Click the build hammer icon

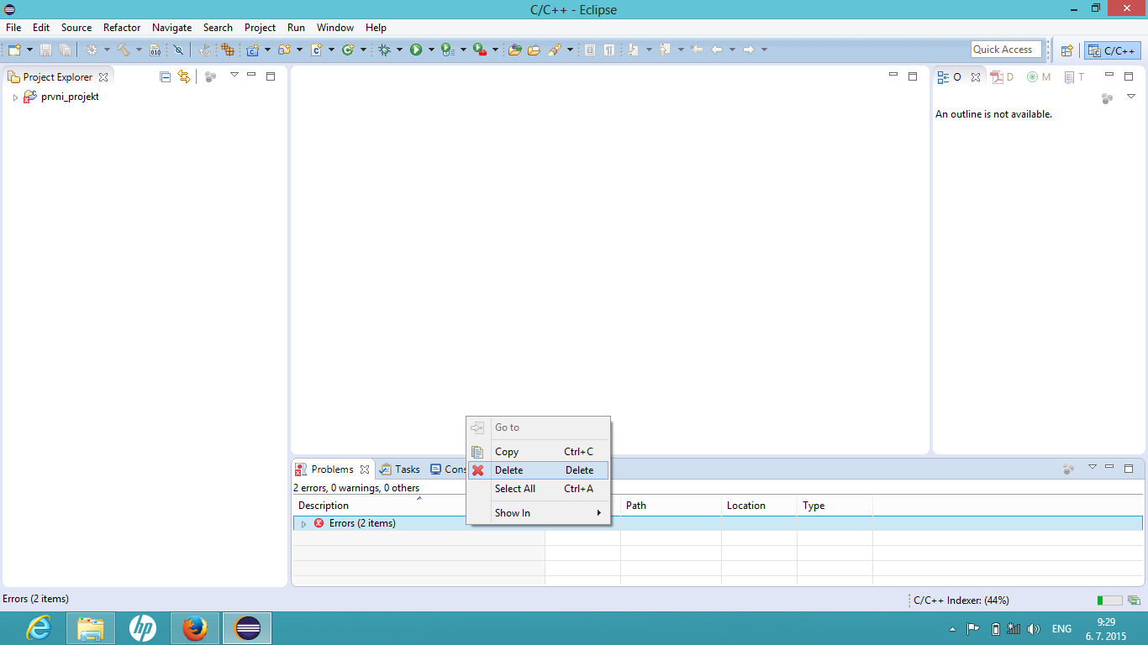click(x=124, y=50)
